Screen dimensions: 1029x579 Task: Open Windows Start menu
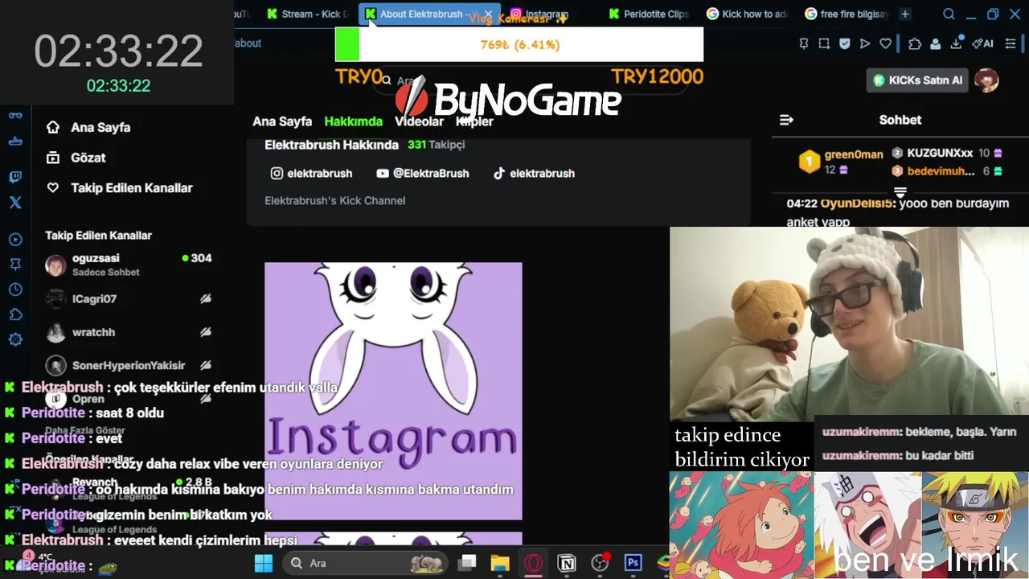264,563
